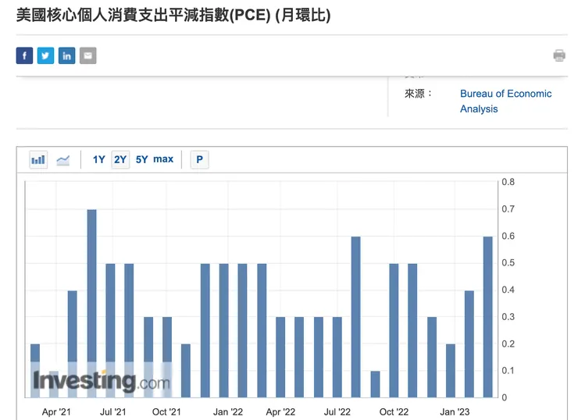Viewport: 578px width, 420px height.
Task: Share page via LinkedIn icon
Action: point(66,55)
